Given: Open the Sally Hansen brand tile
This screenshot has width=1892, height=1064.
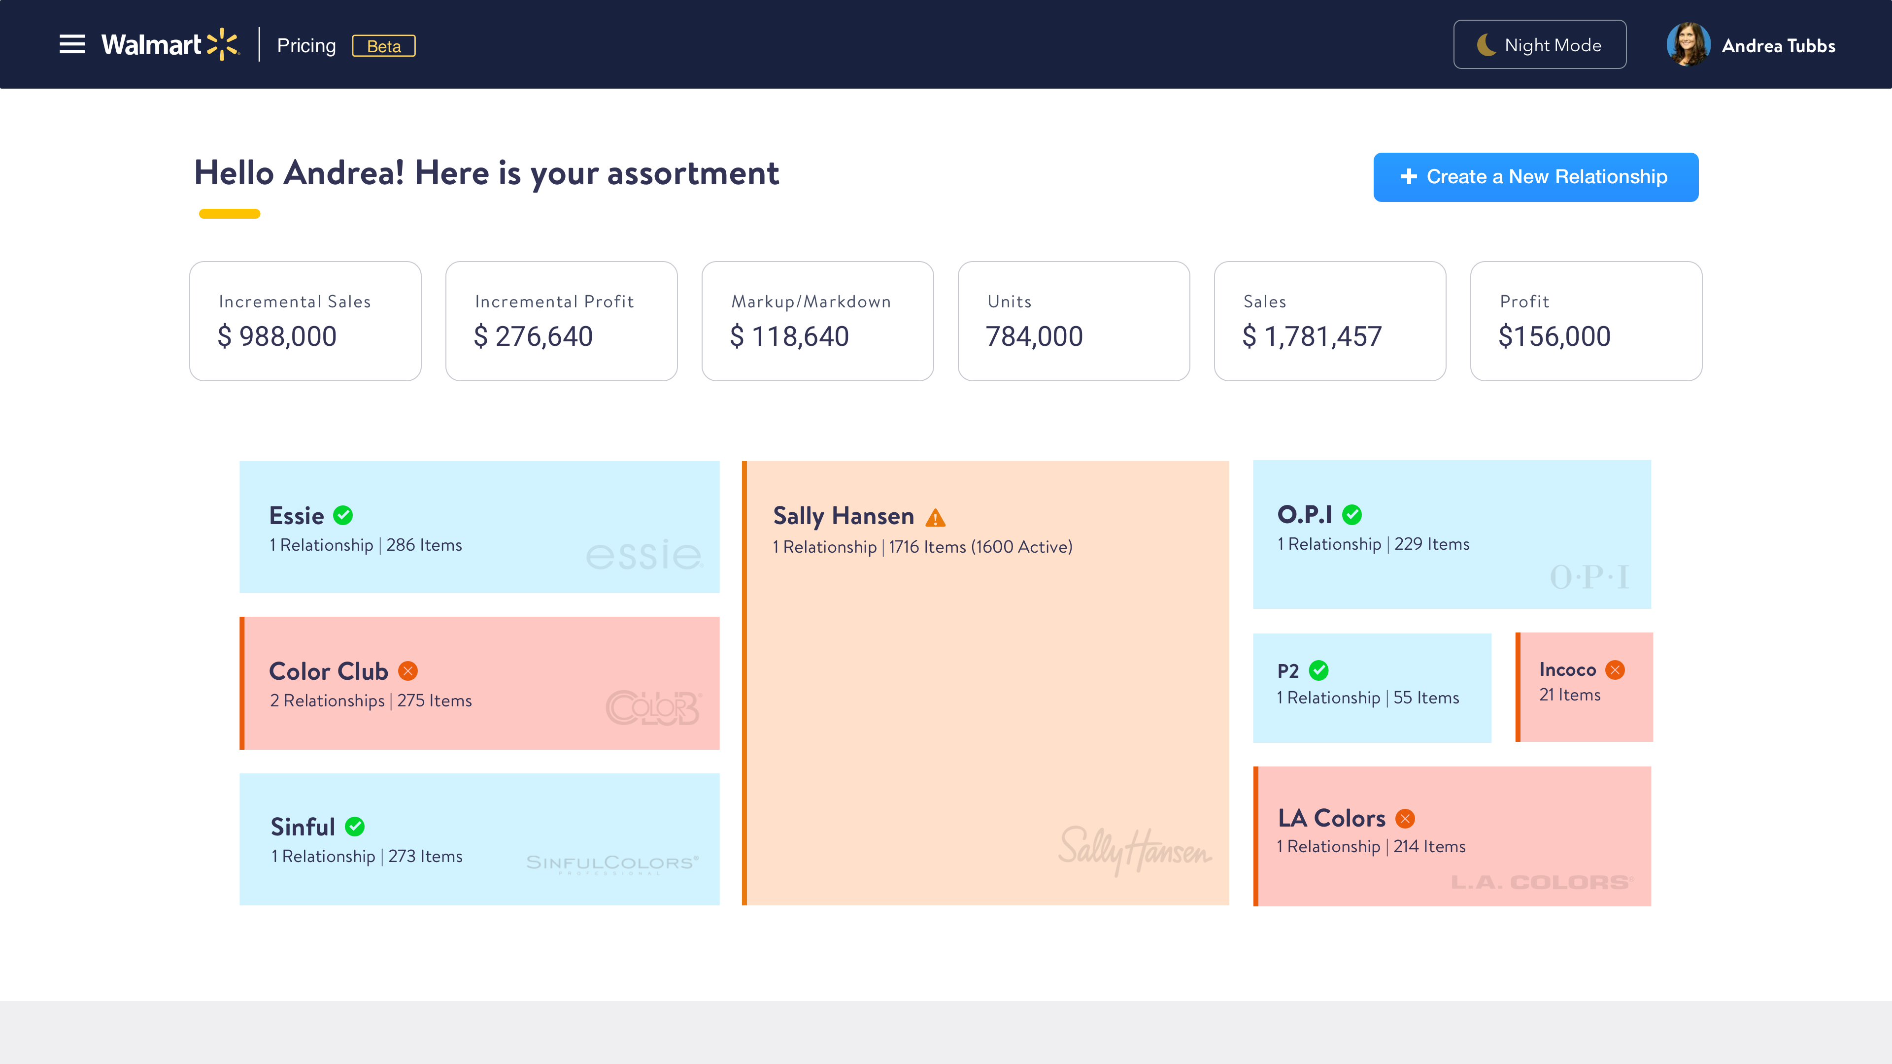Looking at the screenshot, I should coord(985,683).
